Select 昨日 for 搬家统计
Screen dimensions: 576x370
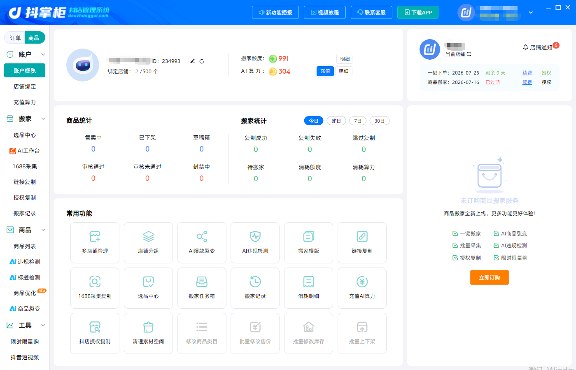click(x=336, y=121)
